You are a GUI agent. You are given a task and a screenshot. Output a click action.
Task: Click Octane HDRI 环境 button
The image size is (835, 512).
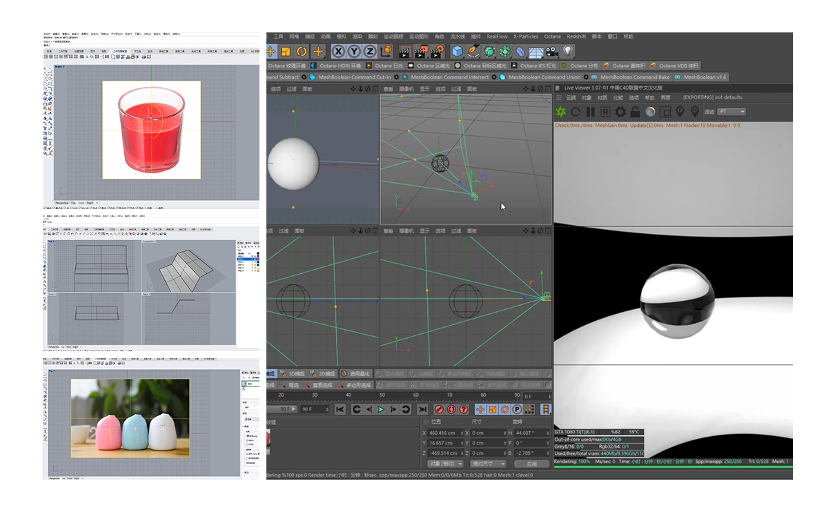[336, 66]
